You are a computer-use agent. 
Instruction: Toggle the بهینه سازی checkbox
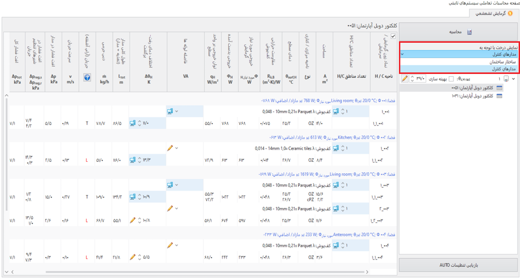451,79
